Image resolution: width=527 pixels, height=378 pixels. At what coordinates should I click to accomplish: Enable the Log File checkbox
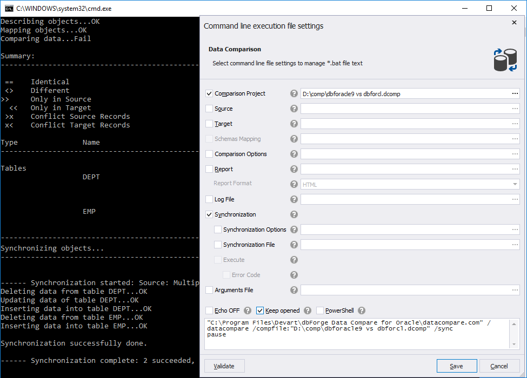pos(209,199)
